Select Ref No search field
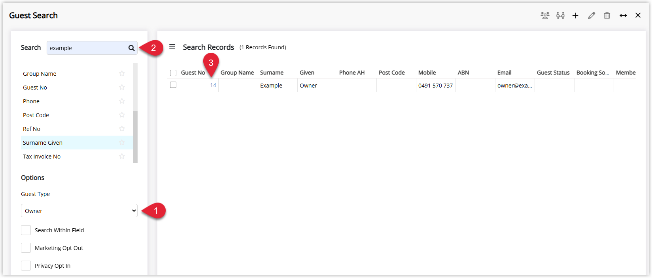The image size is (652, 278). click(77, 129)
